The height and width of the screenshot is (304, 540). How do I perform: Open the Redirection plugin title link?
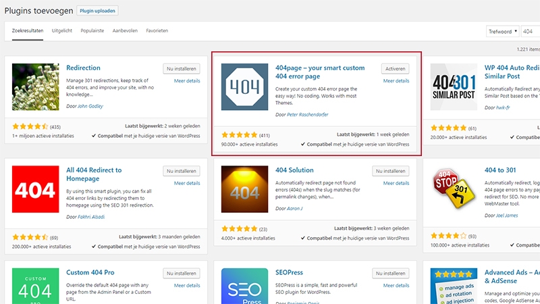(83, 68)
